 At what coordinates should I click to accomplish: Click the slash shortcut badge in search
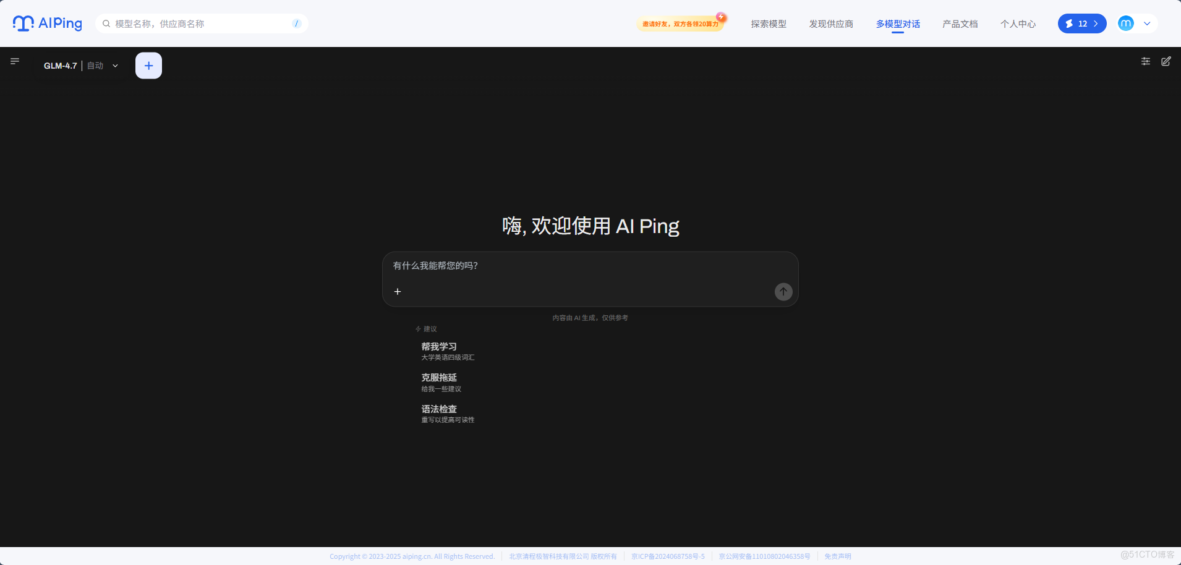297,23
